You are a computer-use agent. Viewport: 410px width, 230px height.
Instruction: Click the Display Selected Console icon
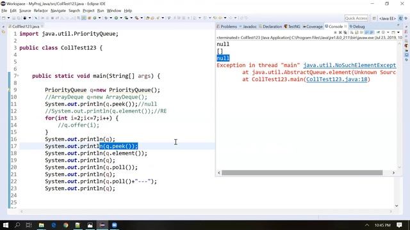[383, 33]
